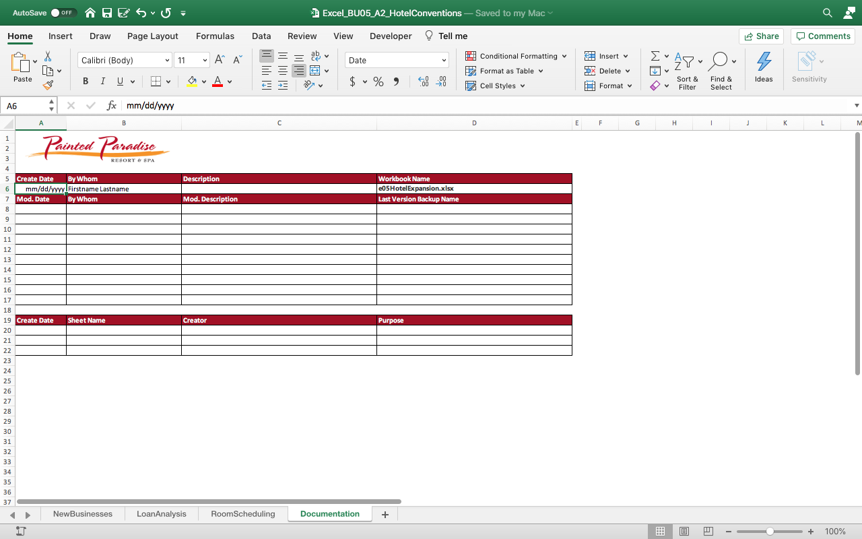Click the Delete cells button
The width and height of the screenshot is (862, 539).
pyautogui.click(x=604, y=71)
